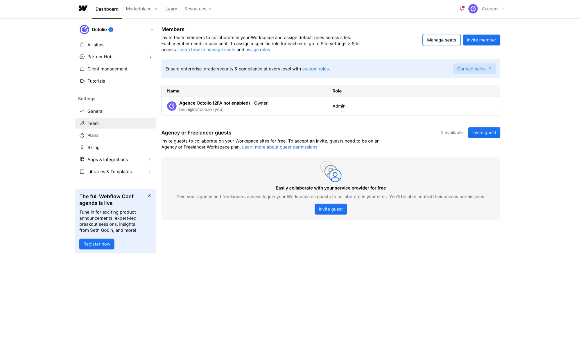The image size is (581, 361).
Task: Open the Resources menu
Action: [198, 9]
